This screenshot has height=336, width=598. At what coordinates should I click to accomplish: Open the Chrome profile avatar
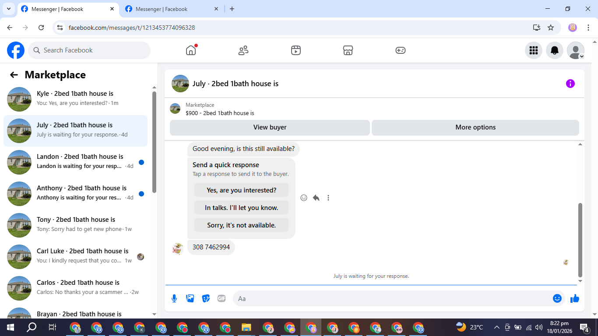pyautogui.click(x=573, y=28)
